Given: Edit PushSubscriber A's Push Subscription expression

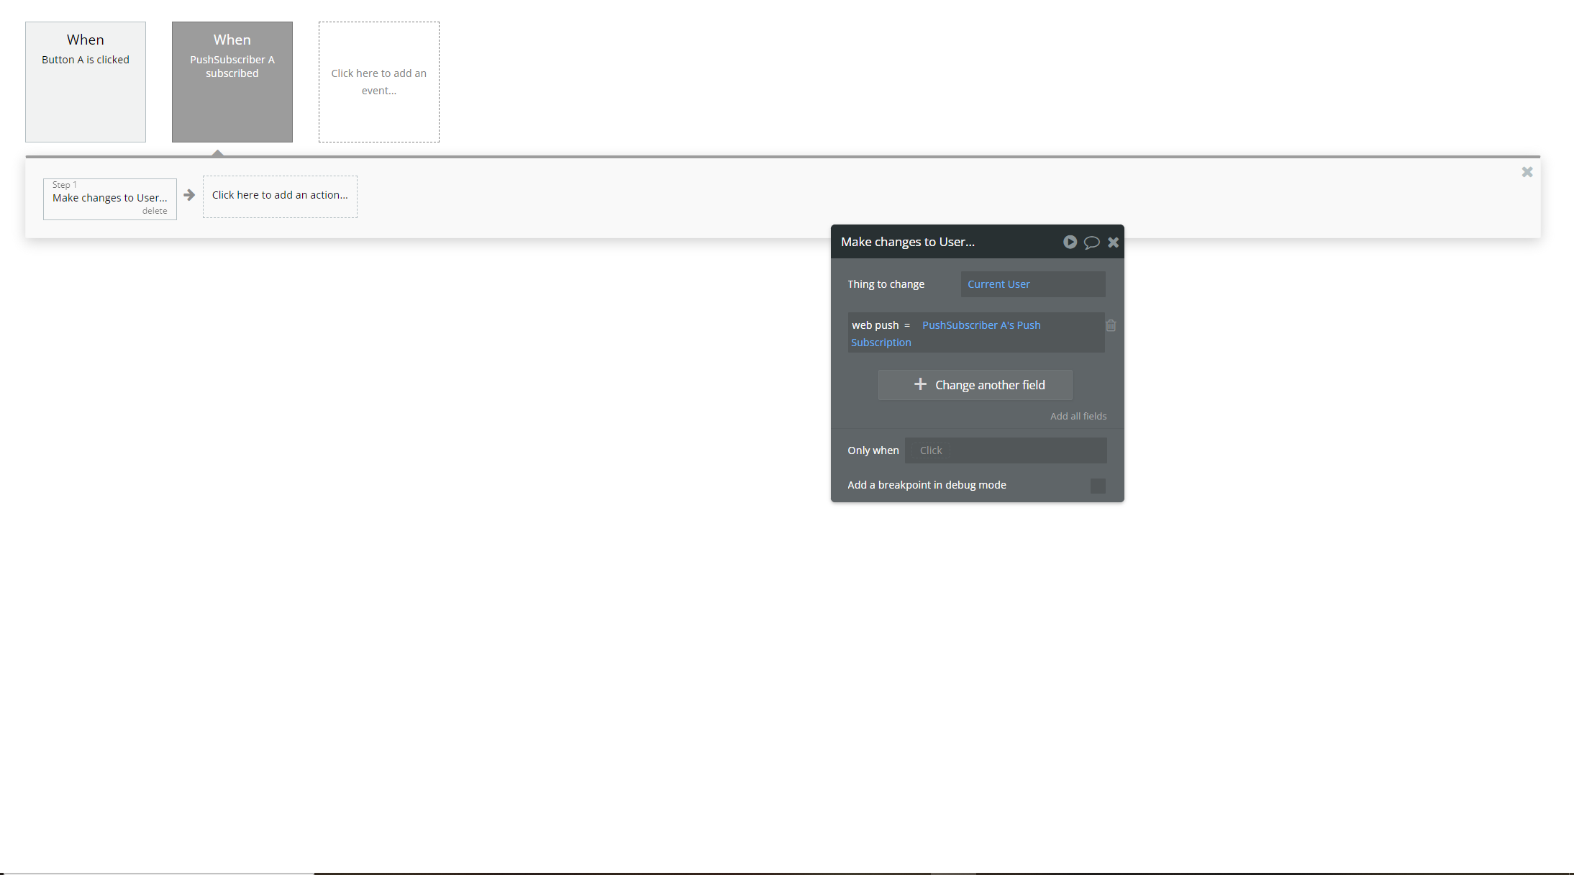Looking at the screenshot, I should coord(981,325).
